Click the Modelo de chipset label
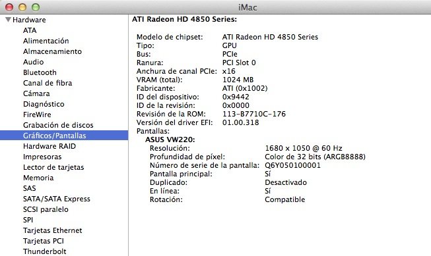This screenshot has width=431, height=256. 170,37
